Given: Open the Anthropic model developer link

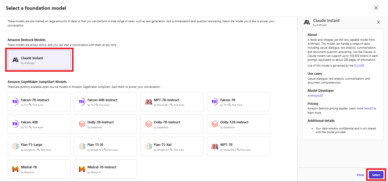Looking at the screenshot, I should [x=315, y=96].
